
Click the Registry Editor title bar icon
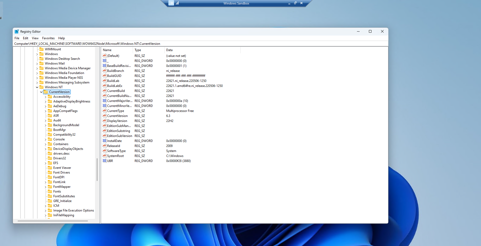[x=17, y=32]
